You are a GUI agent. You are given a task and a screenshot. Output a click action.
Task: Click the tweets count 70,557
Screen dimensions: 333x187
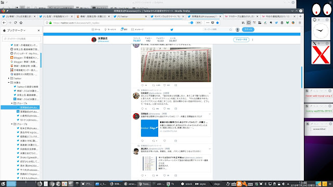pos(137,41)
